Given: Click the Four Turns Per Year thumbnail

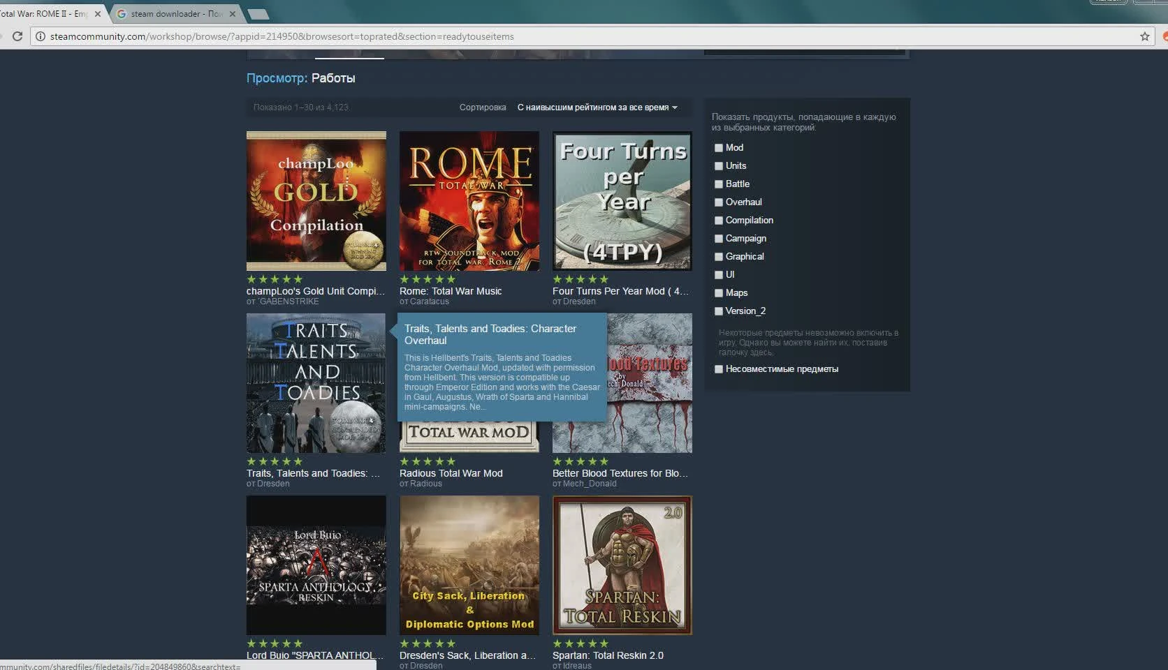Looking at the screenshot, I should (621, 201).
